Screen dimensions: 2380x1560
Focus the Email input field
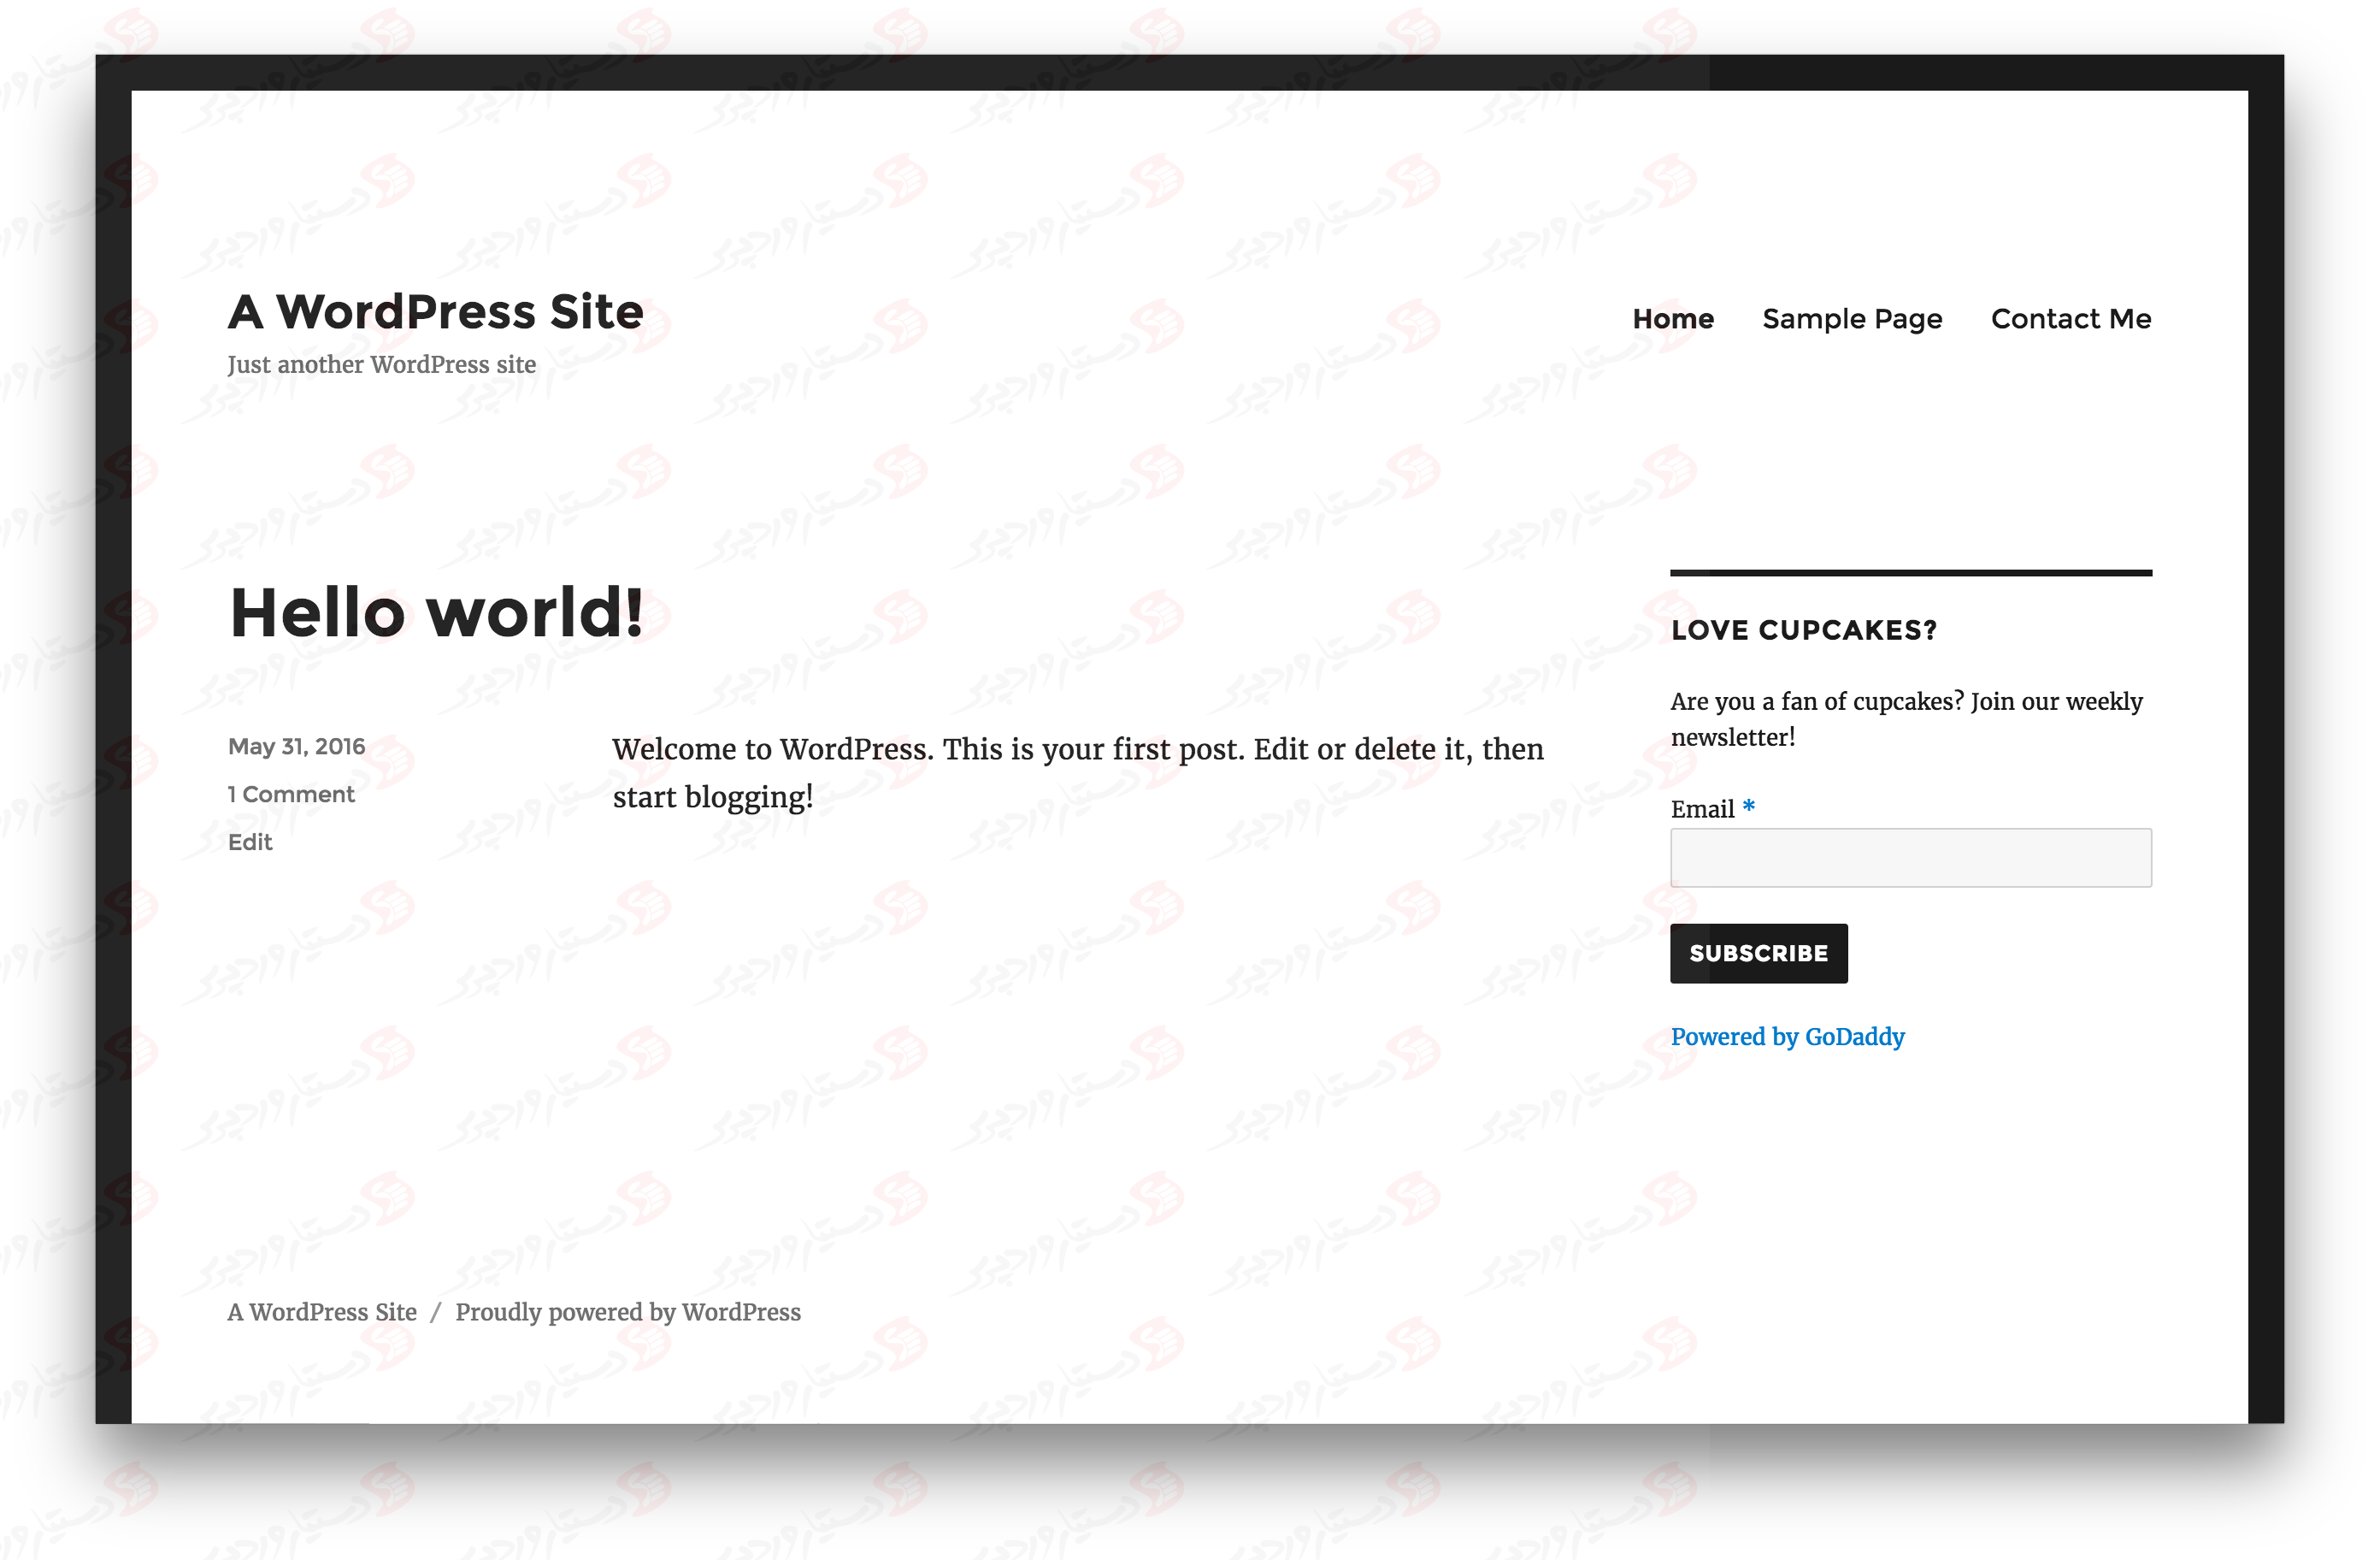[x=1910, y=858]
